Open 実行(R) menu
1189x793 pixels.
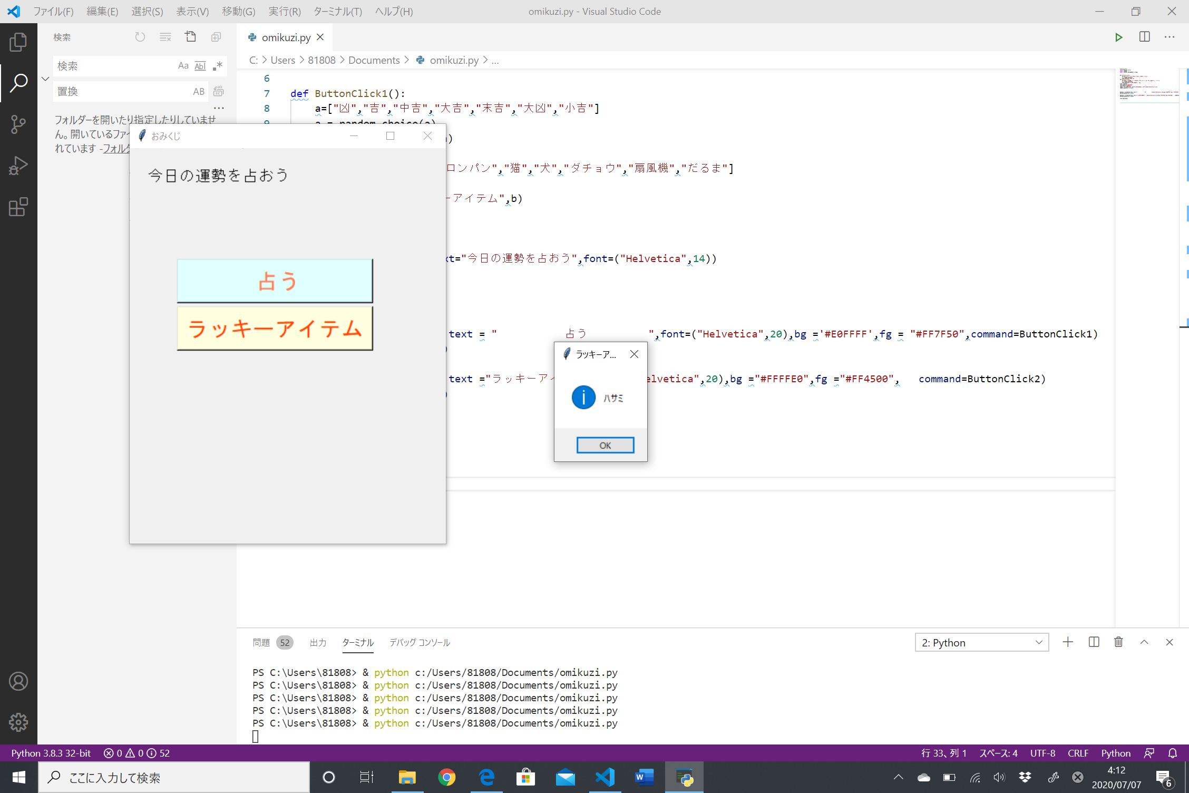(x=285, y=11)
